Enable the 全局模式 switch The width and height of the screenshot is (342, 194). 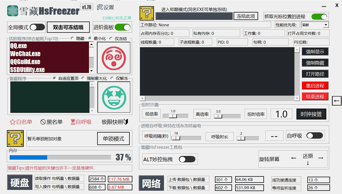[x=37, y=27]
